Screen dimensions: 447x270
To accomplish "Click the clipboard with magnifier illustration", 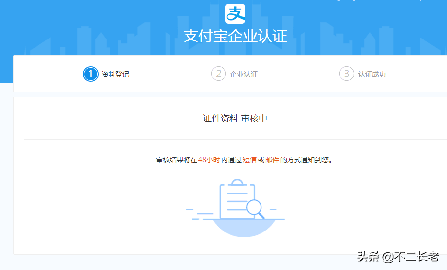I will 236,208.
